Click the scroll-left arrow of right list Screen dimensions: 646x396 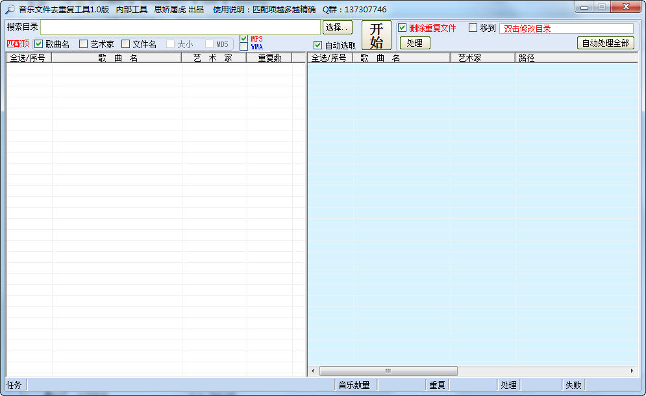click(313, 371)
